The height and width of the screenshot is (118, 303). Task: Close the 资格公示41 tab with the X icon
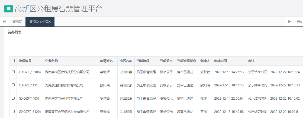pos(50,22)
